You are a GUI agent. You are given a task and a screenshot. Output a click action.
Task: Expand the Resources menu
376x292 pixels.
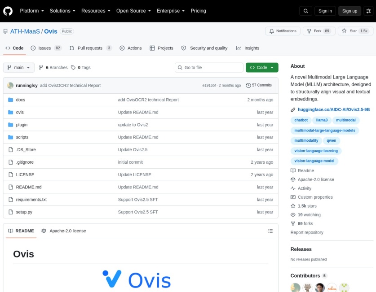(96, 11)
